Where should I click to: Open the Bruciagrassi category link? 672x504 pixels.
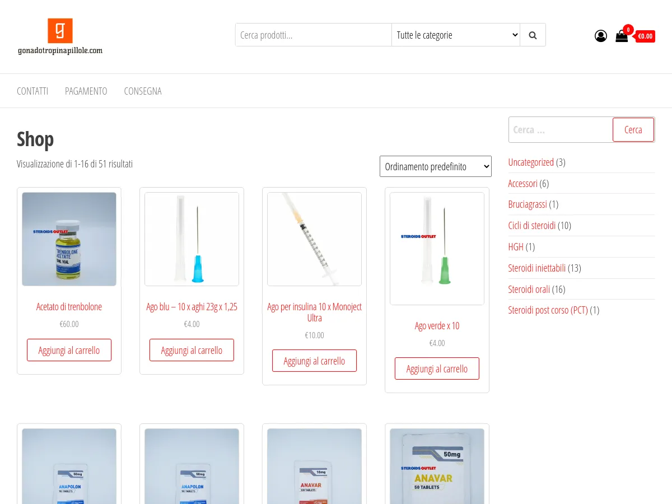527,204
